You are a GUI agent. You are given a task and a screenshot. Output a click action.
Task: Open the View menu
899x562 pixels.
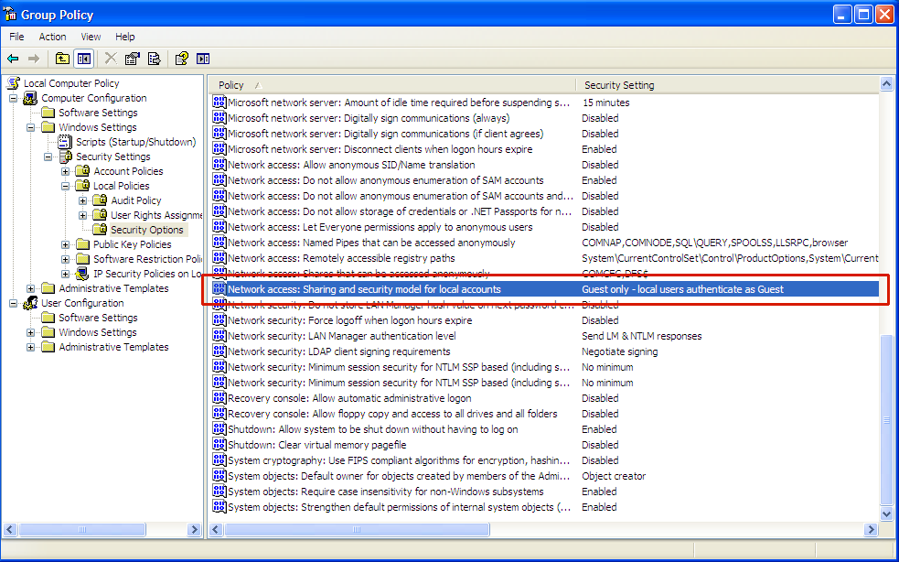[x=91, y=37]
